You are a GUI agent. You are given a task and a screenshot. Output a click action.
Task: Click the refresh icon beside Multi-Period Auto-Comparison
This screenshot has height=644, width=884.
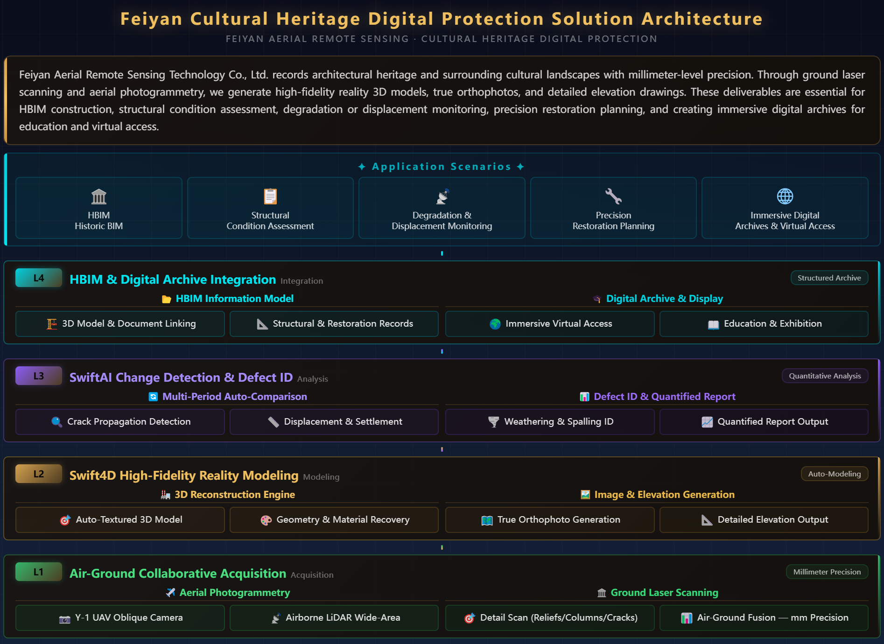coord(153,397)
